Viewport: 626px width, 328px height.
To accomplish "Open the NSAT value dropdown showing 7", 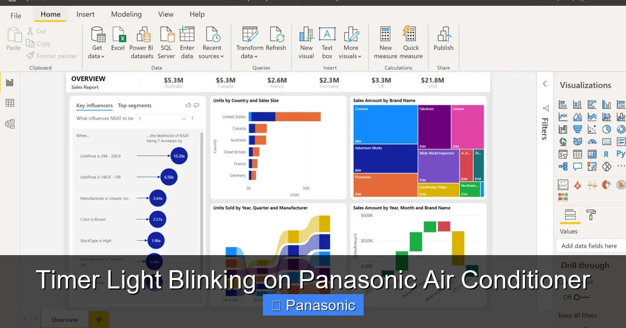I will click(x=162, y=119).
